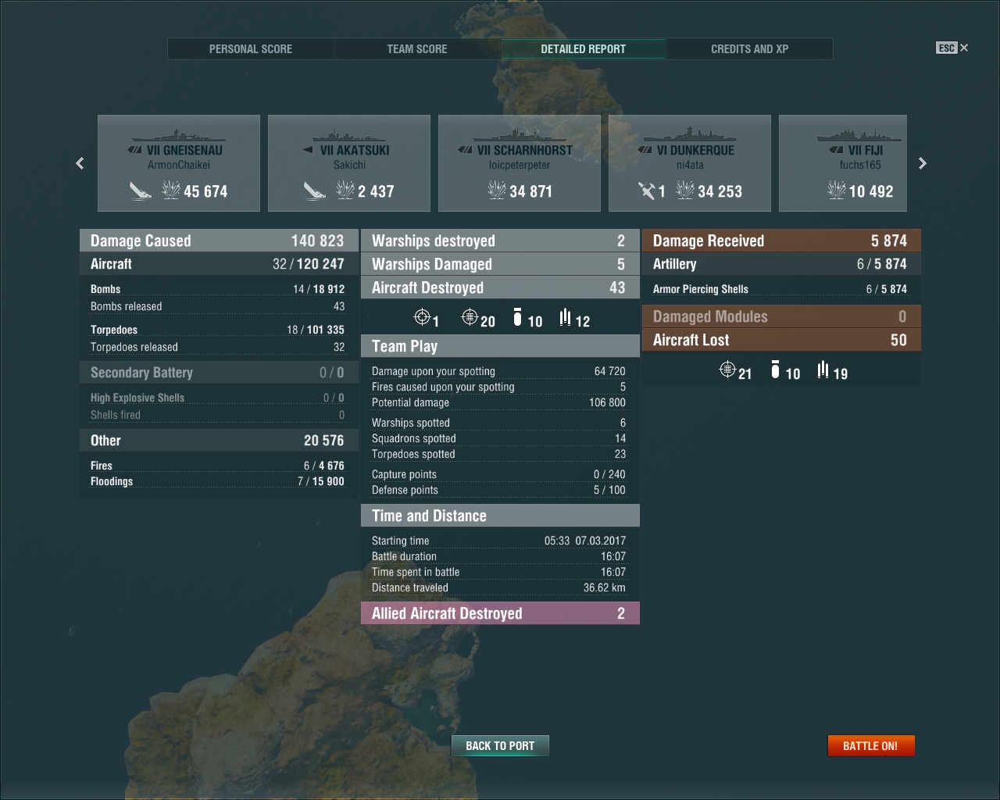Click the Floodings row
This screenshot has width=1000, height=800.
click(217, 481)
